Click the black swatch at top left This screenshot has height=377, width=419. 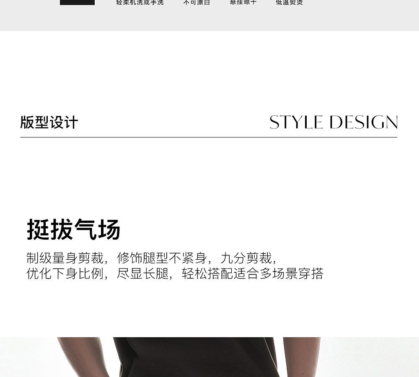coord(77,3)
